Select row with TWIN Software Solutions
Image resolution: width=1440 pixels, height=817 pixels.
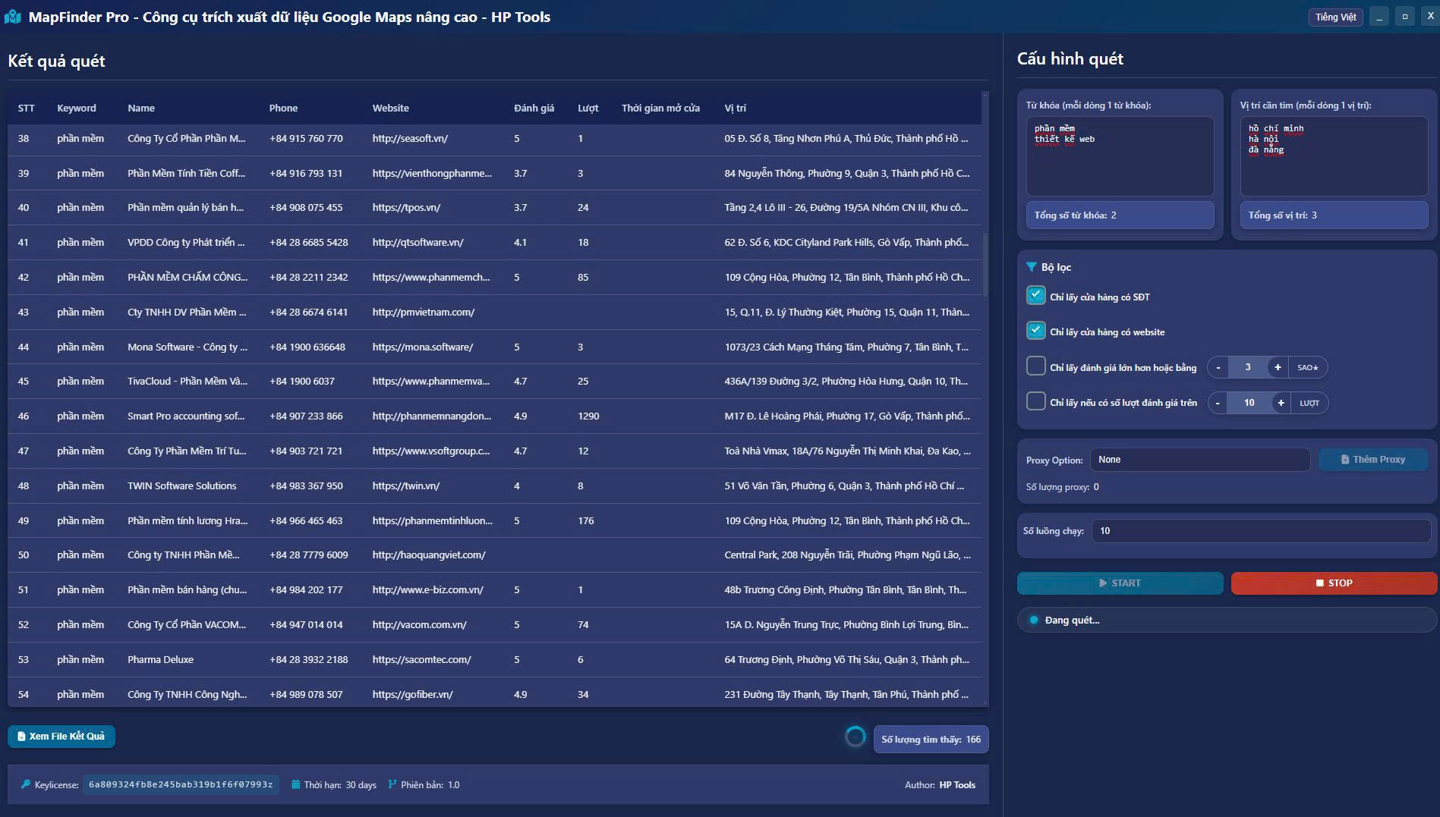pos(494,485)
